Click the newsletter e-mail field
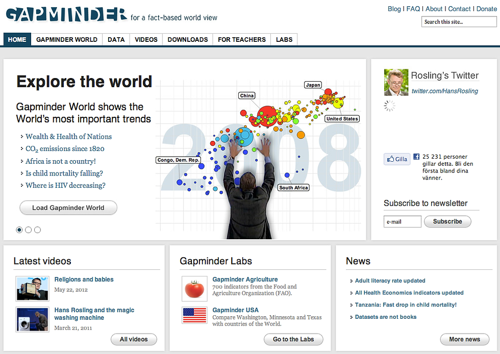500x354 pixels. (x=403, y=222)
